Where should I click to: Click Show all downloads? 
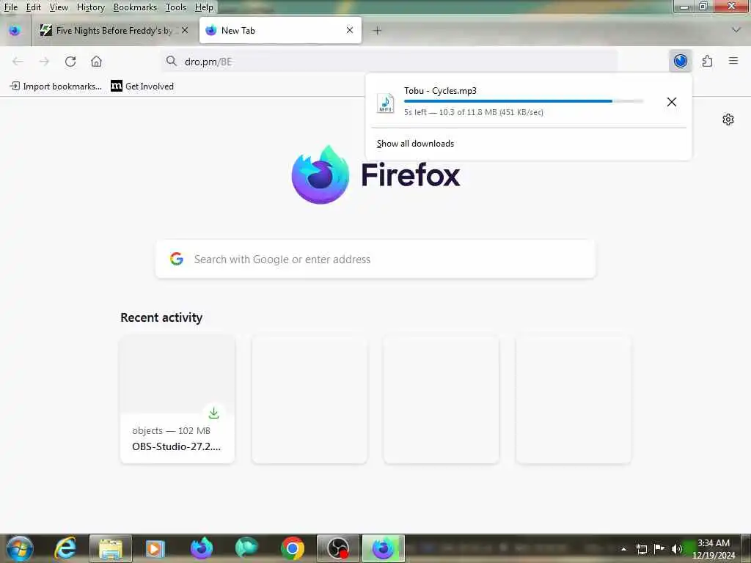pos(415,144)
